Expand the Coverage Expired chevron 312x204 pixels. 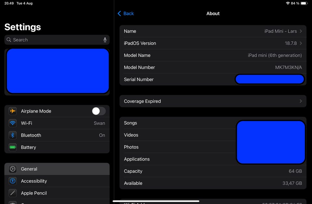pyautogui.click(x=301, y=101)
